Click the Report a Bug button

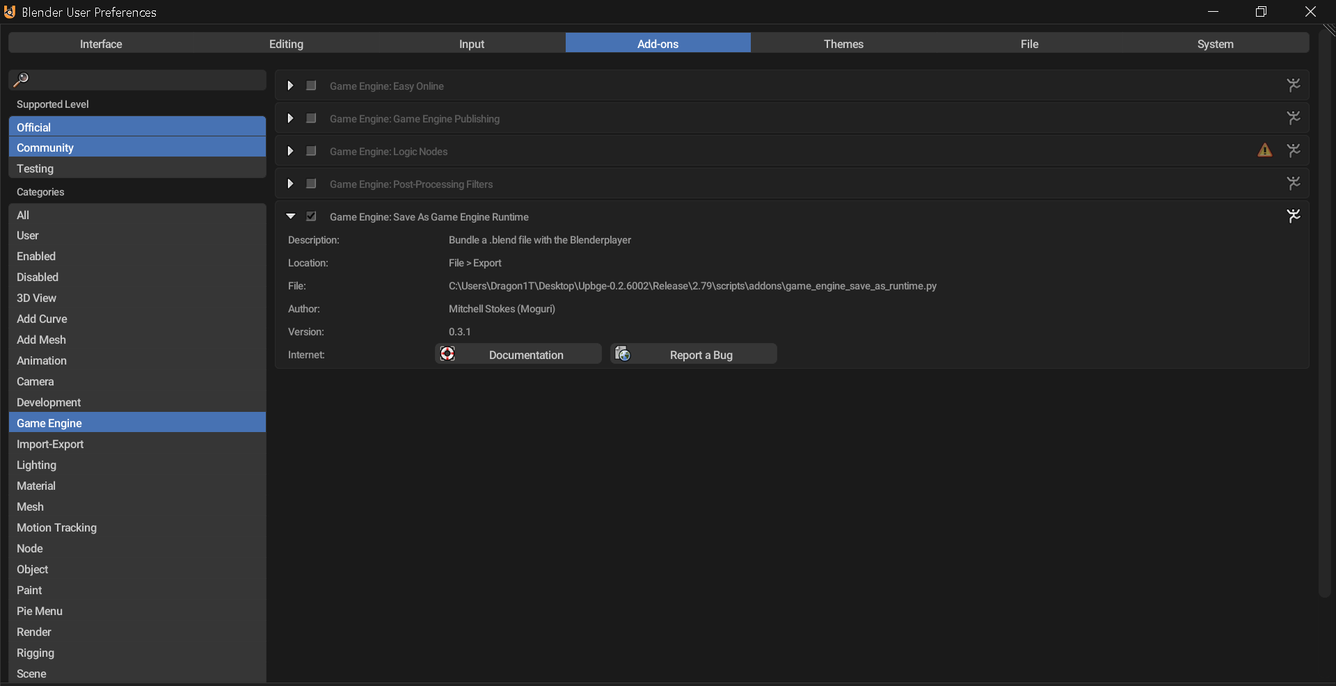pos(694,354)
